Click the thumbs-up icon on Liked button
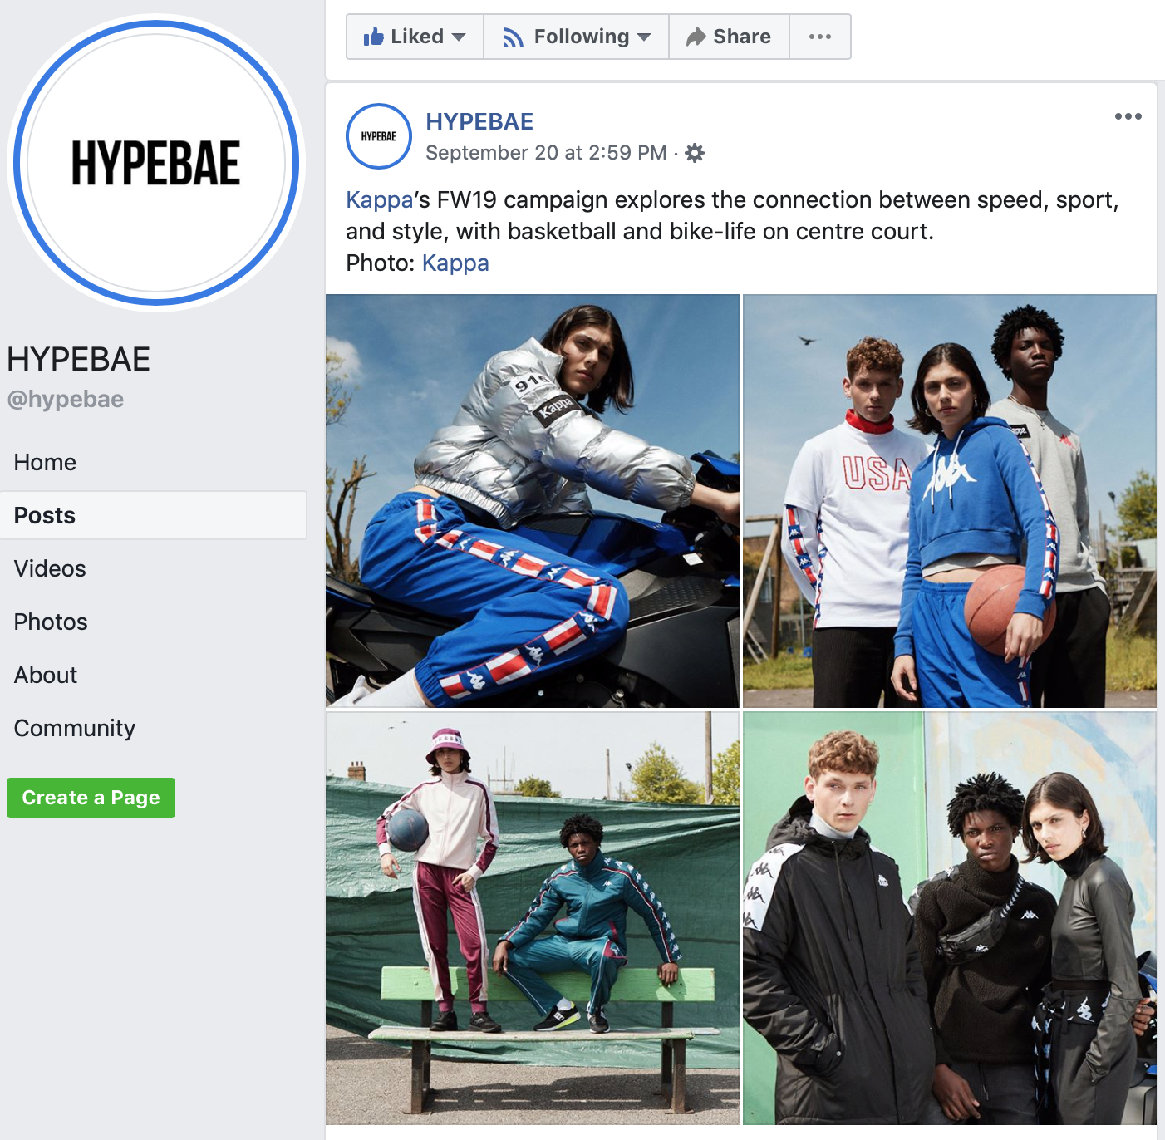 click(373, 37)
